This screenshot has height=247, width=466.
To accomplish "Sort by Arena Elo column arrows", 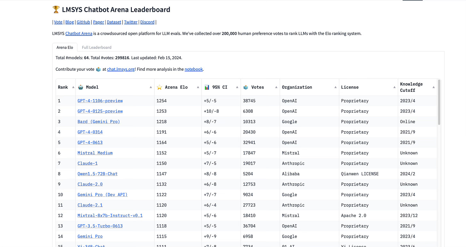I will pyautogui.click(x=198, y=87).
